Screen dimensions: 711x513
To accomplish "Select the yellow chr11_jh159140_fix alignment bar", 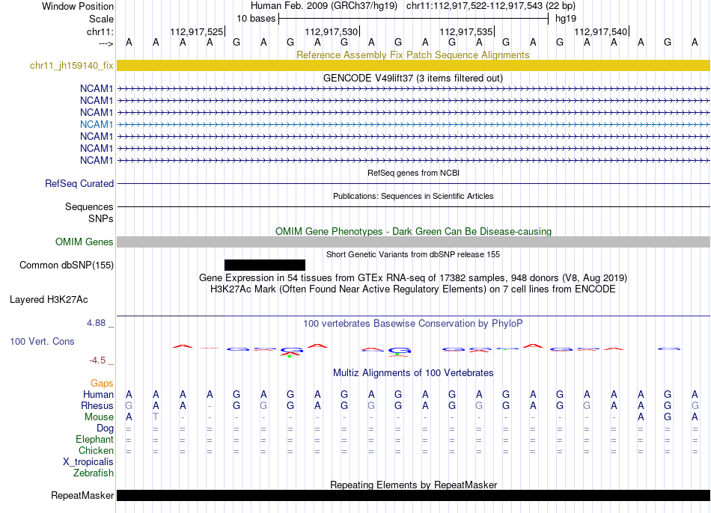I will 413,65.
